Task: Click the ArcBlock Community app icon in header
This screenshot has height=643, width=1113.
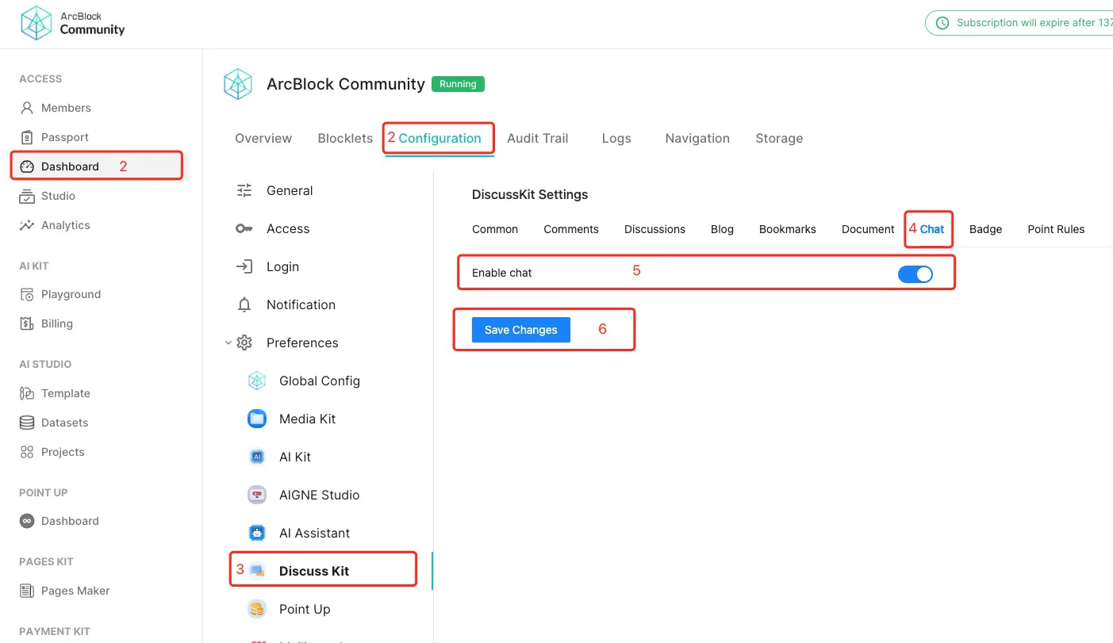Action: tap(238, 84)
